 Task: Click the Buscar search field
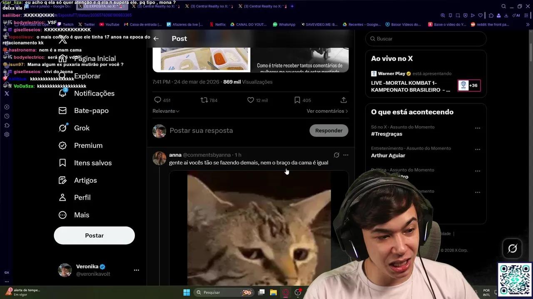pos(426,39)
